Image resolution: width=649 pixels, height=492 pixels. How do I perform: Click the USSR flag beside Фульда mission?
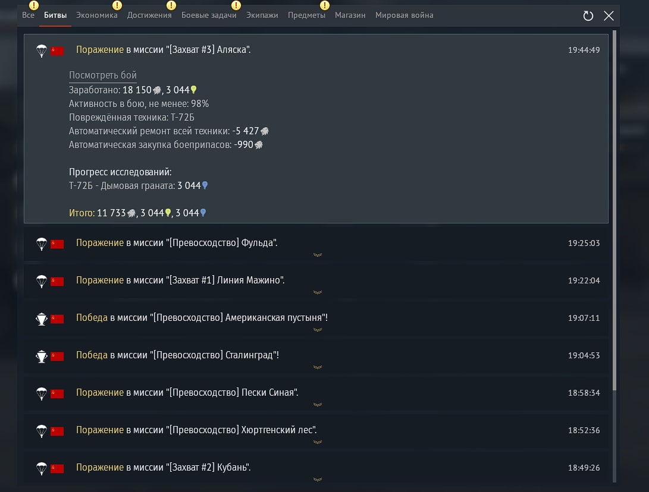57,244
